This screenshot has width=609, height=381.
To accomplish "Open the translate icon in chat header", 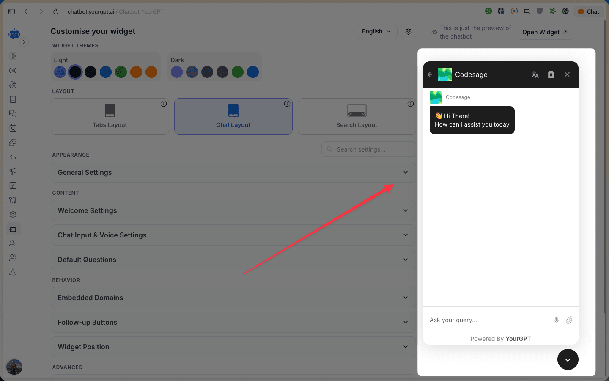I will pos(535,75).
